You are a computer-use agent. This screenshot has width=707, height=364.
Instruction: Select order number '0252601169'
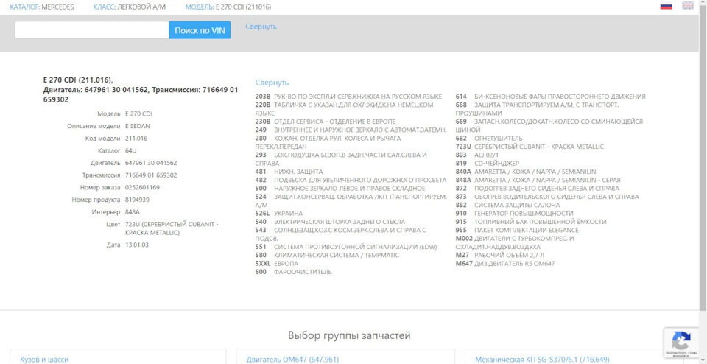click(x=142, y=187)
